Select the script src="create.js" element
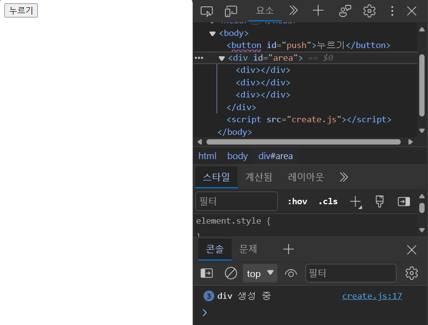428x325 pixels. 309,119
